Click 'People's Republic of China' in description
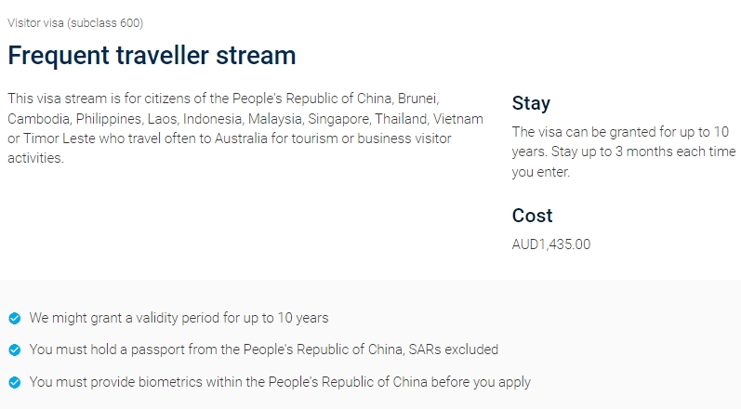This screenshot has width=741, height=409. (x=311, y=99)
